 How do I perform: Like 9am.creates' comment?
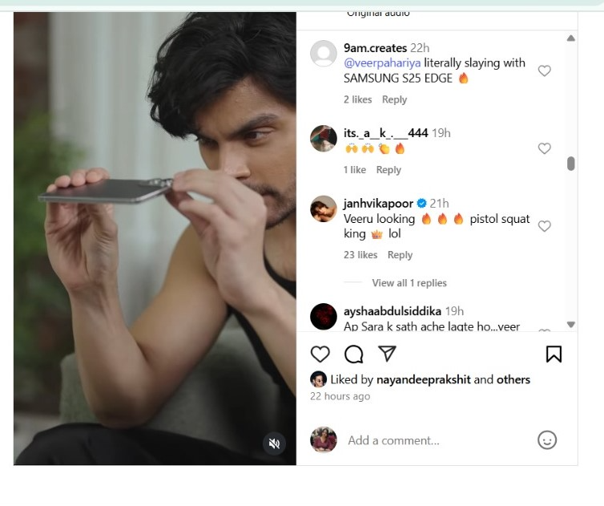click(544, 71)
